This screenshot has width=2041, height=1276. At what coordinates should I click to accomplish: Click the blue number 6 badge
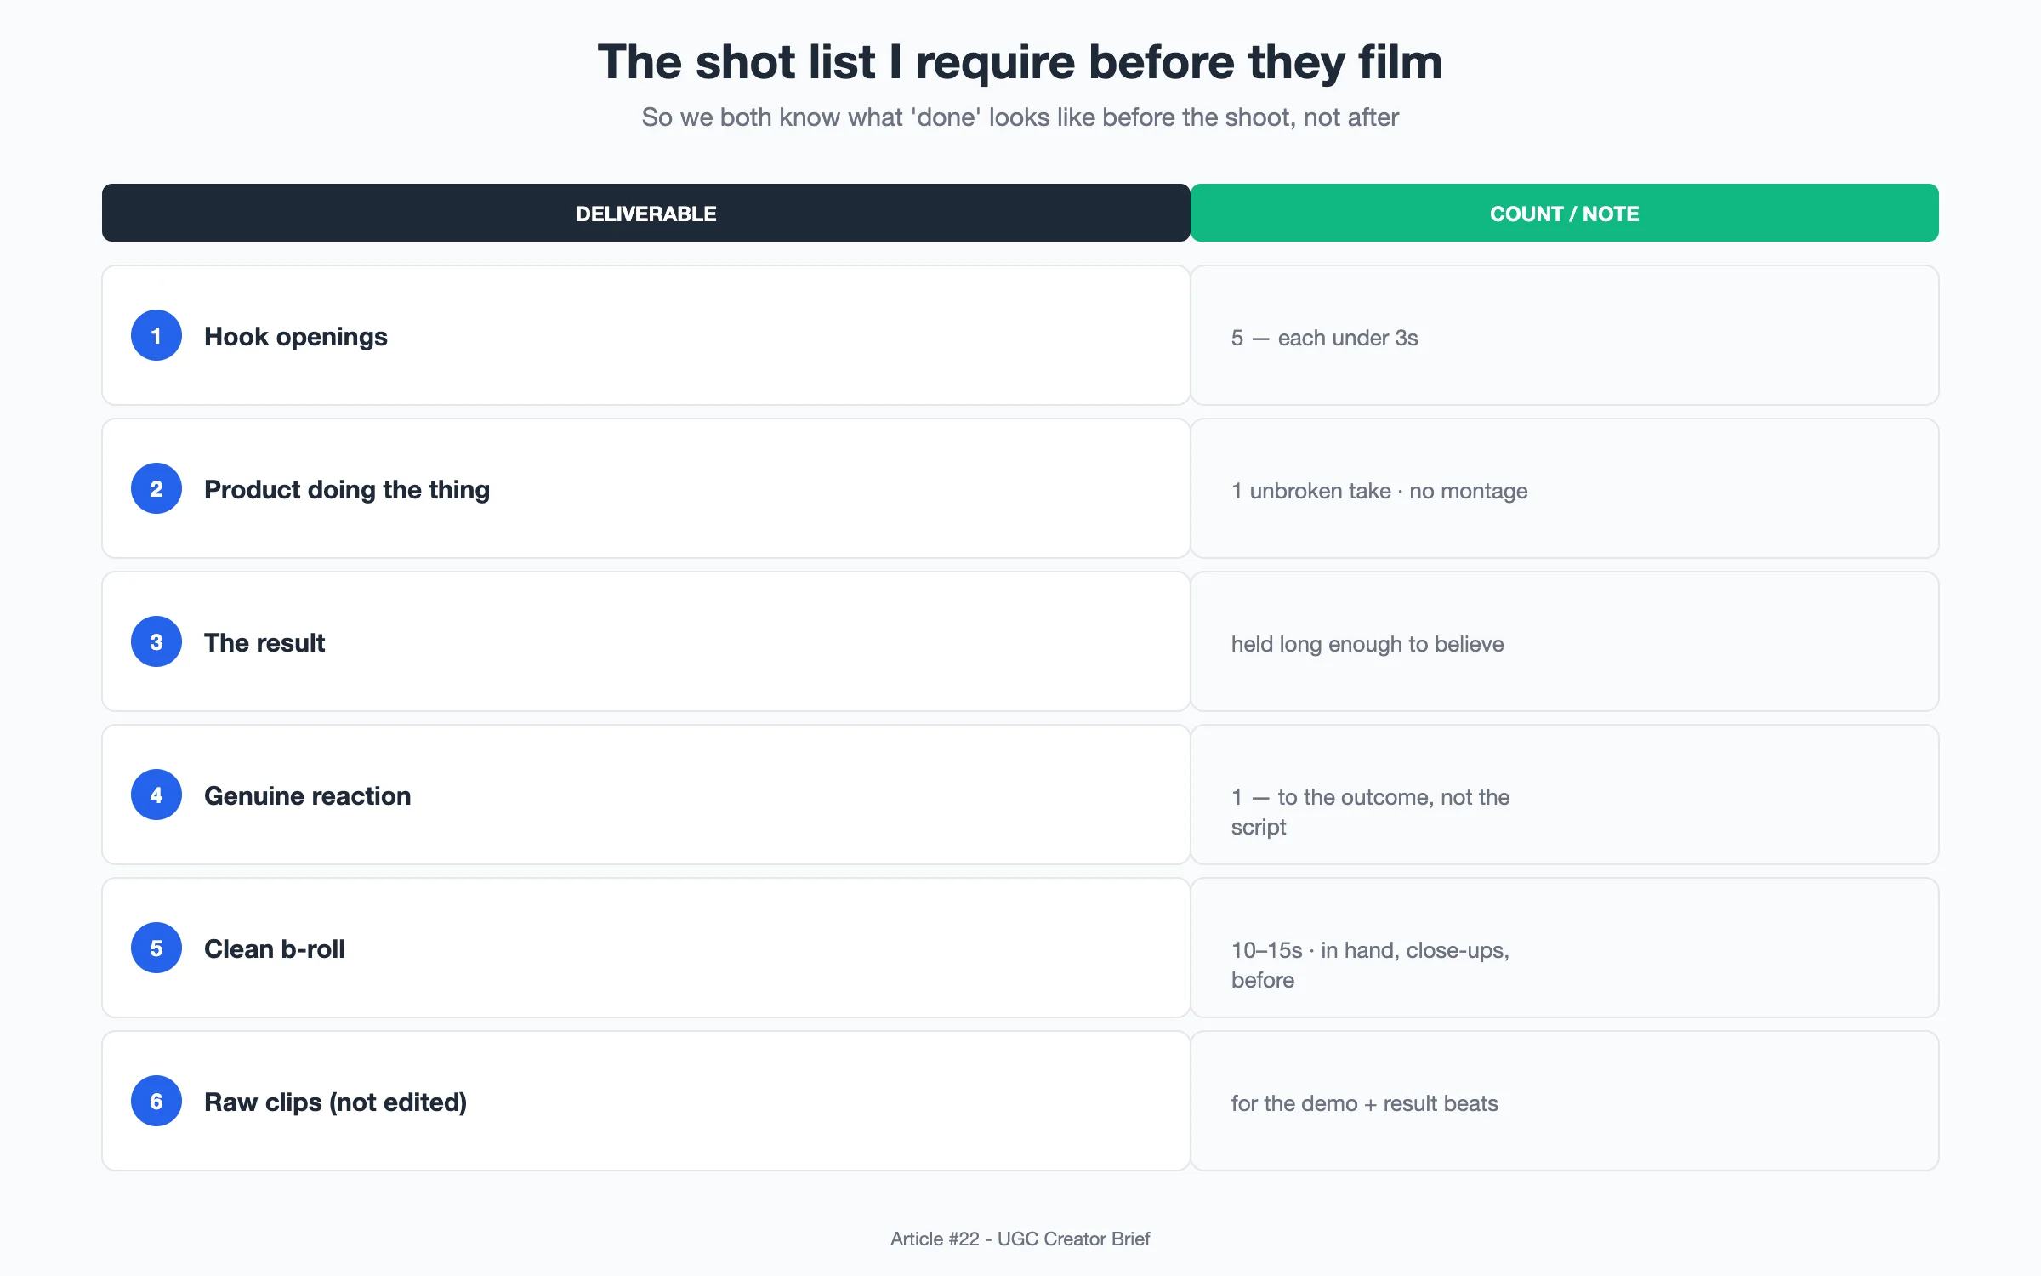[x=156, y=1101]
